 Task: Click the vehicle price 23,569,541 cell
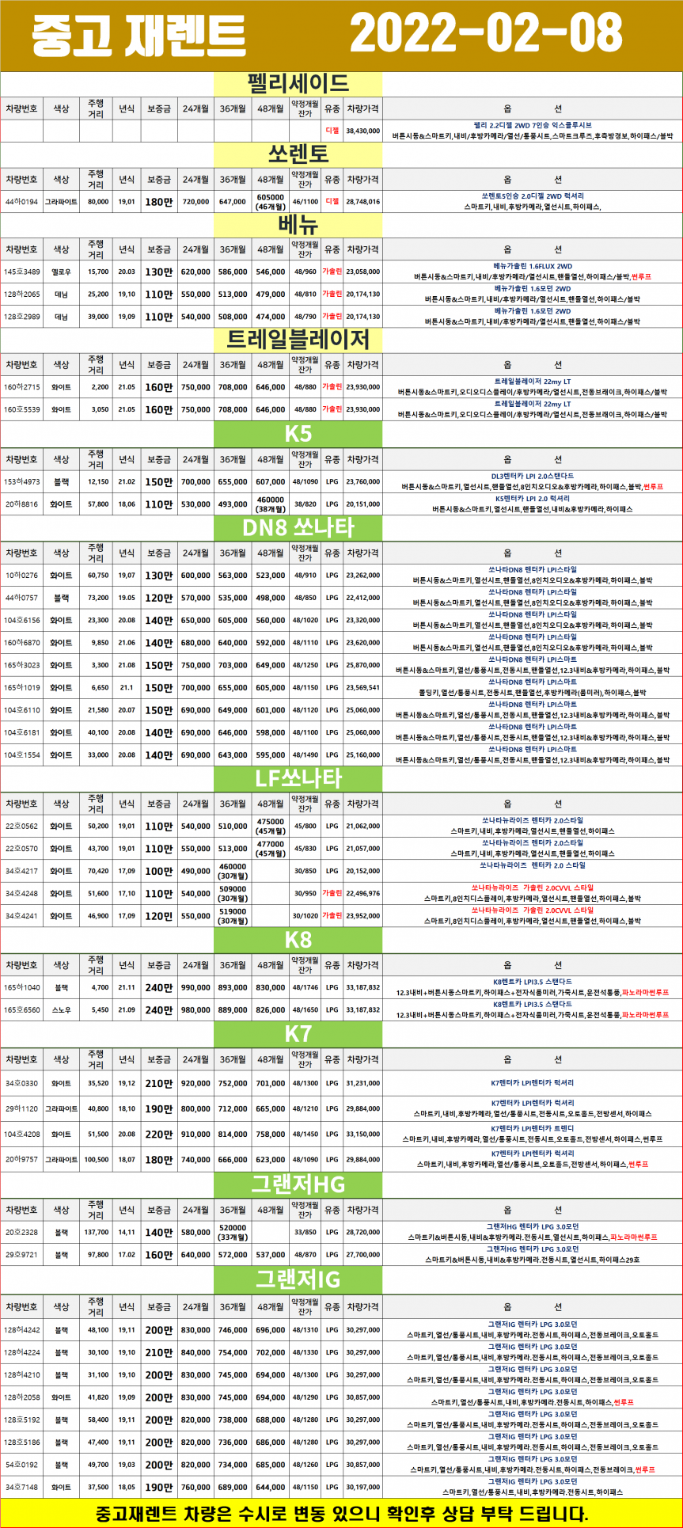click(x=362, y=688)
